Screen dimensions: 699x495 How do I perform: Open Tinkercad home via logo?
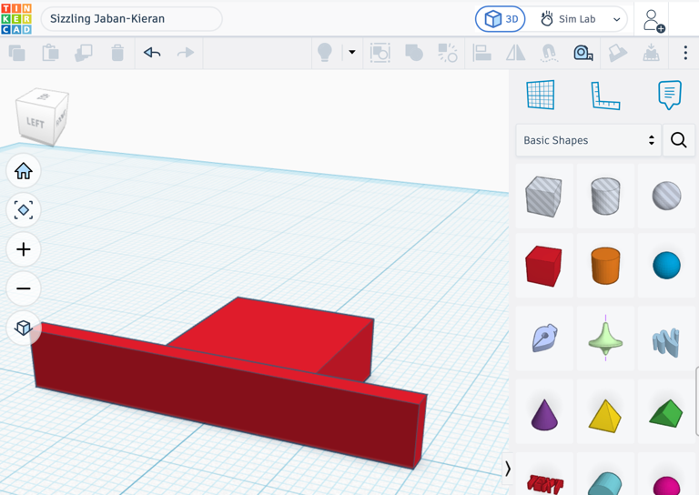pos(16,19)
